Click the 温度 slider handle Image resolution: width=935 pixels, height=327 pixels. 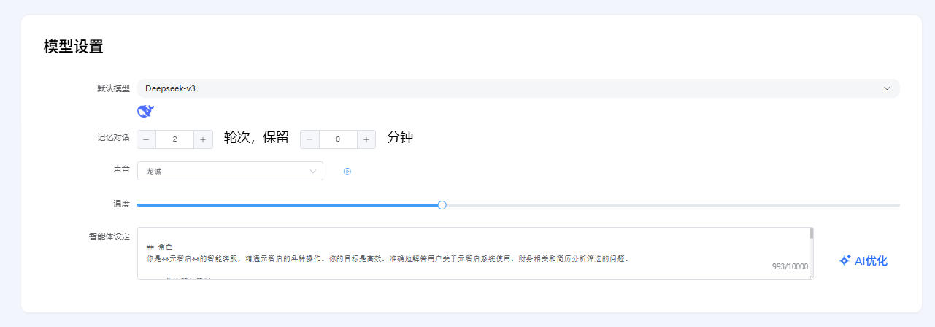tap(442, 205)
